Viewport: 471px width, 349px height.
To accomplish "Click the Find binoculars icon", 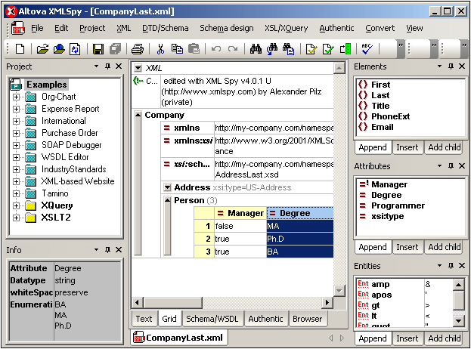I will pyautogui.click(x=256, y=48).
